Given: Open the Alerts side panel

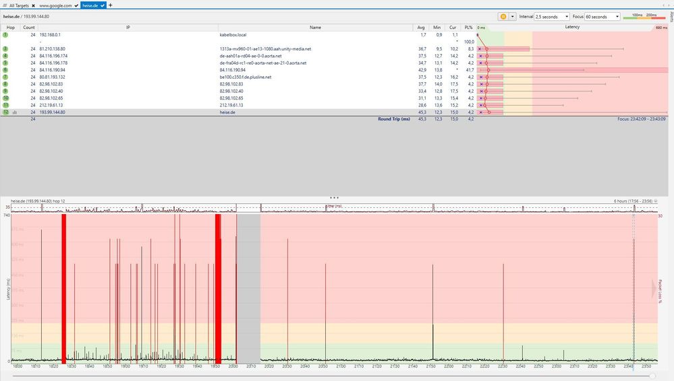Looking at the screenshot, I should [671, 17].
